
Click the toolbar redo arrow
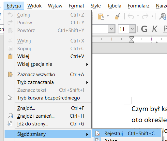(145, 16)
